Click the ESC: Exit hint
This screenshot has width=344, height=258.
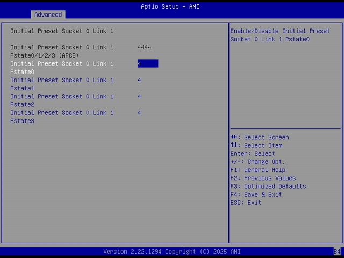pyautogui.click(x=246, y=203)
